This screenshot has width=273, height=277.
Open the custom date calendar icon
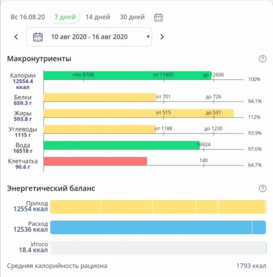tap(159, 17)
